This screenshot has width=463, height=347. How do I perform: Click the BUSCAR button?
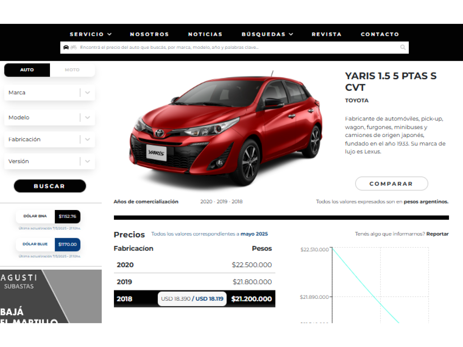coord(50,186)
